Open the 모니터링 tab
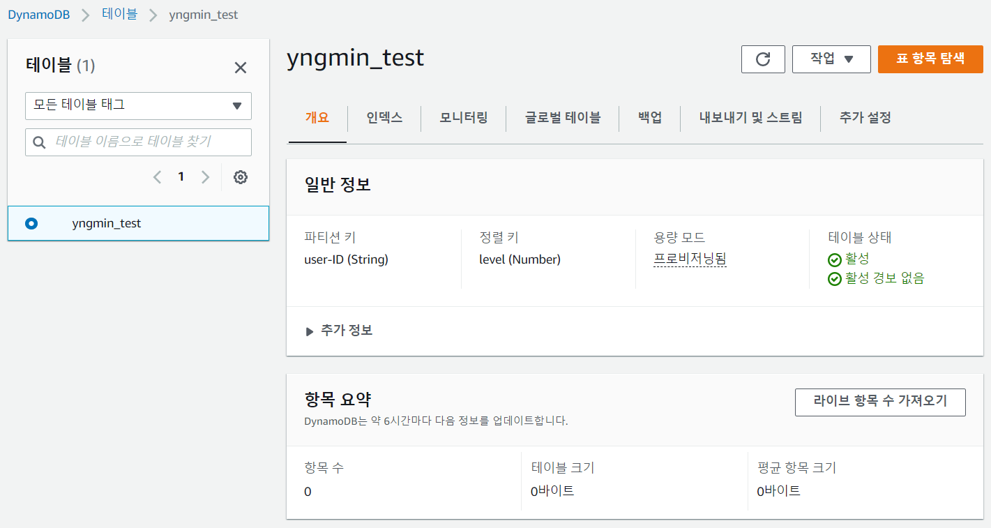The width and height of the screenshot is (991, 528). 464,118
